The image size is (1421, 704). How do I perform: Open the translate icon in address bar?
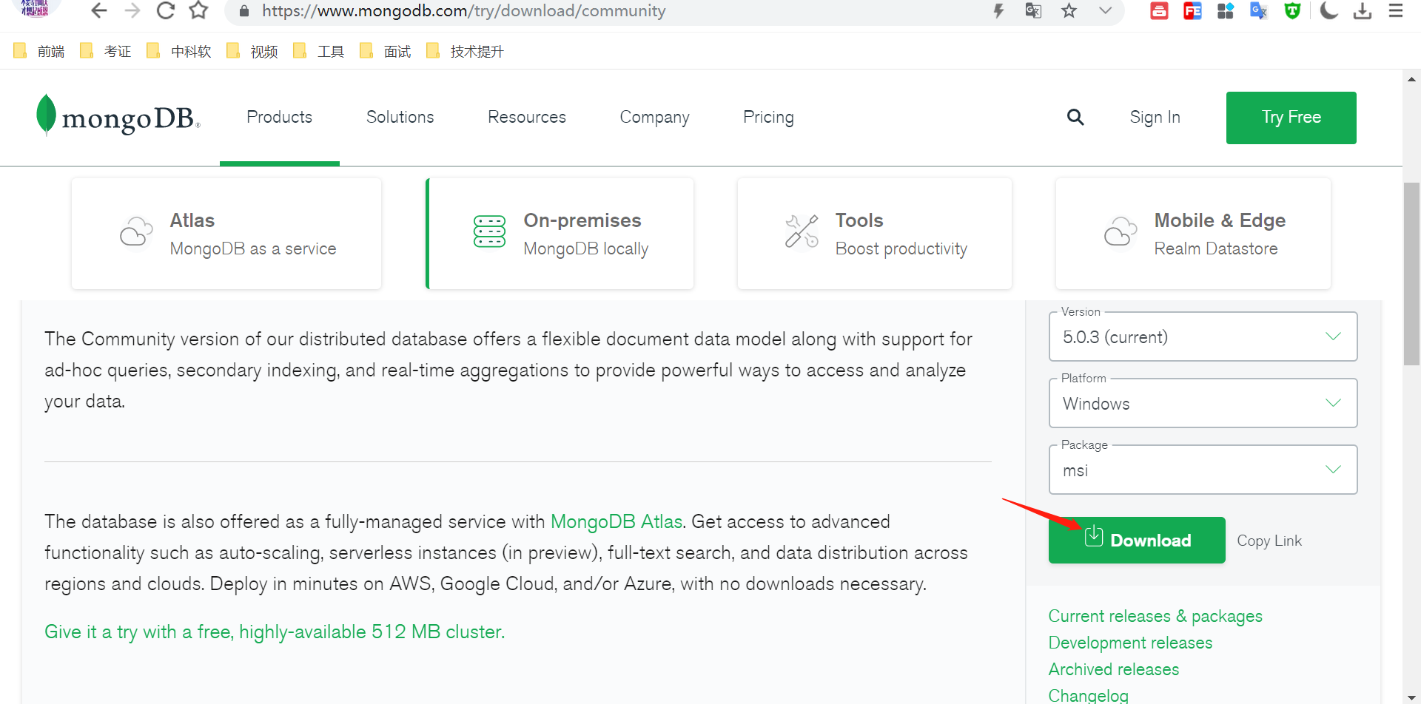1033,10
